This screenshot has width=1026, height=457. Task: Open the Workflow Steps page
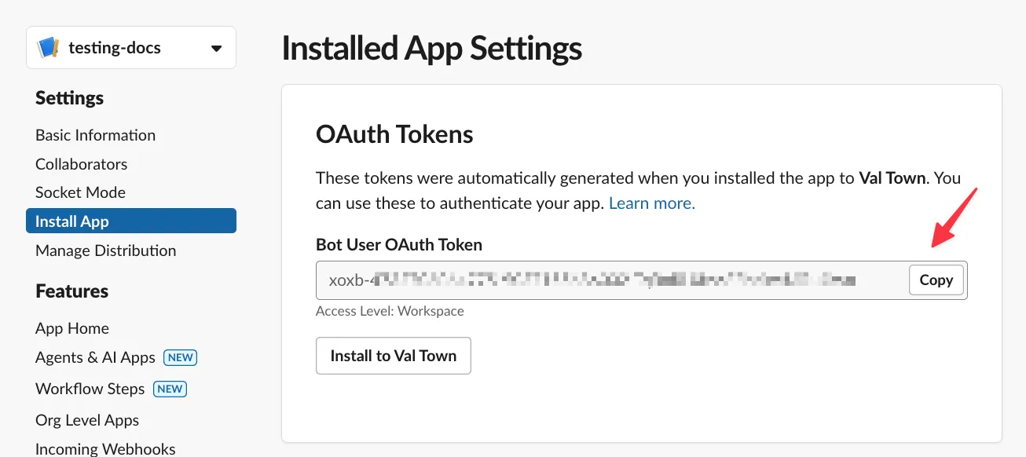90,389
